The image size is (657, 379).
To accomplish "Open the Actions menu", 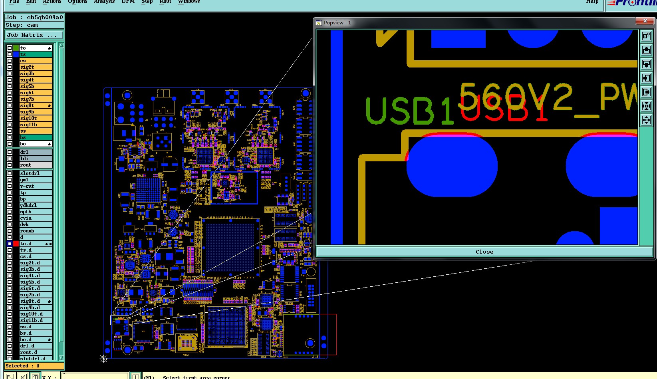I will pyautogui.click(x=52, y=2).
